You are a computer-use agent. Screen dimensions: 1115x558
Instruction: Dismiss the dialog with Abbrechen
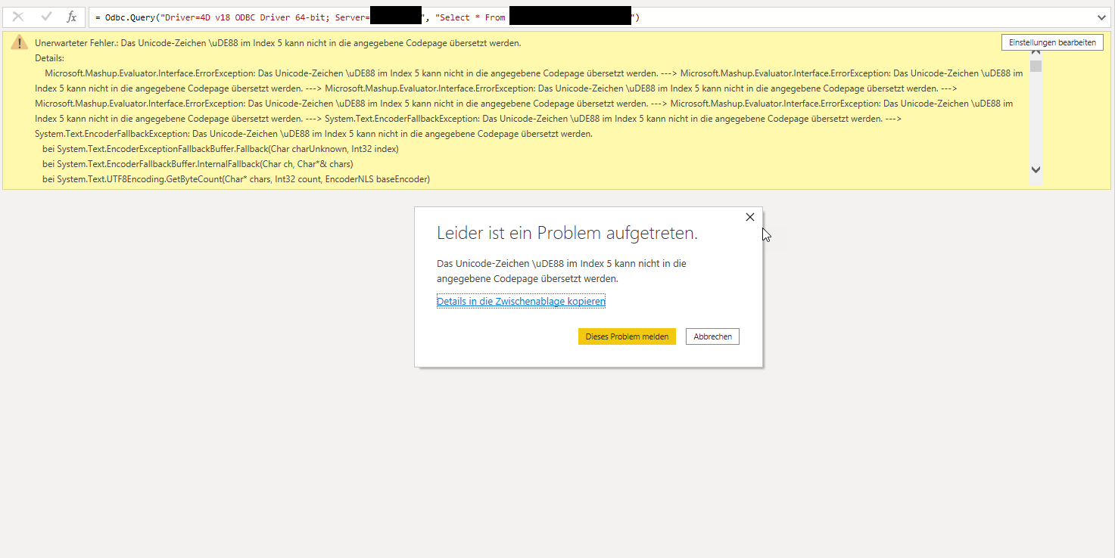(712, 336)
